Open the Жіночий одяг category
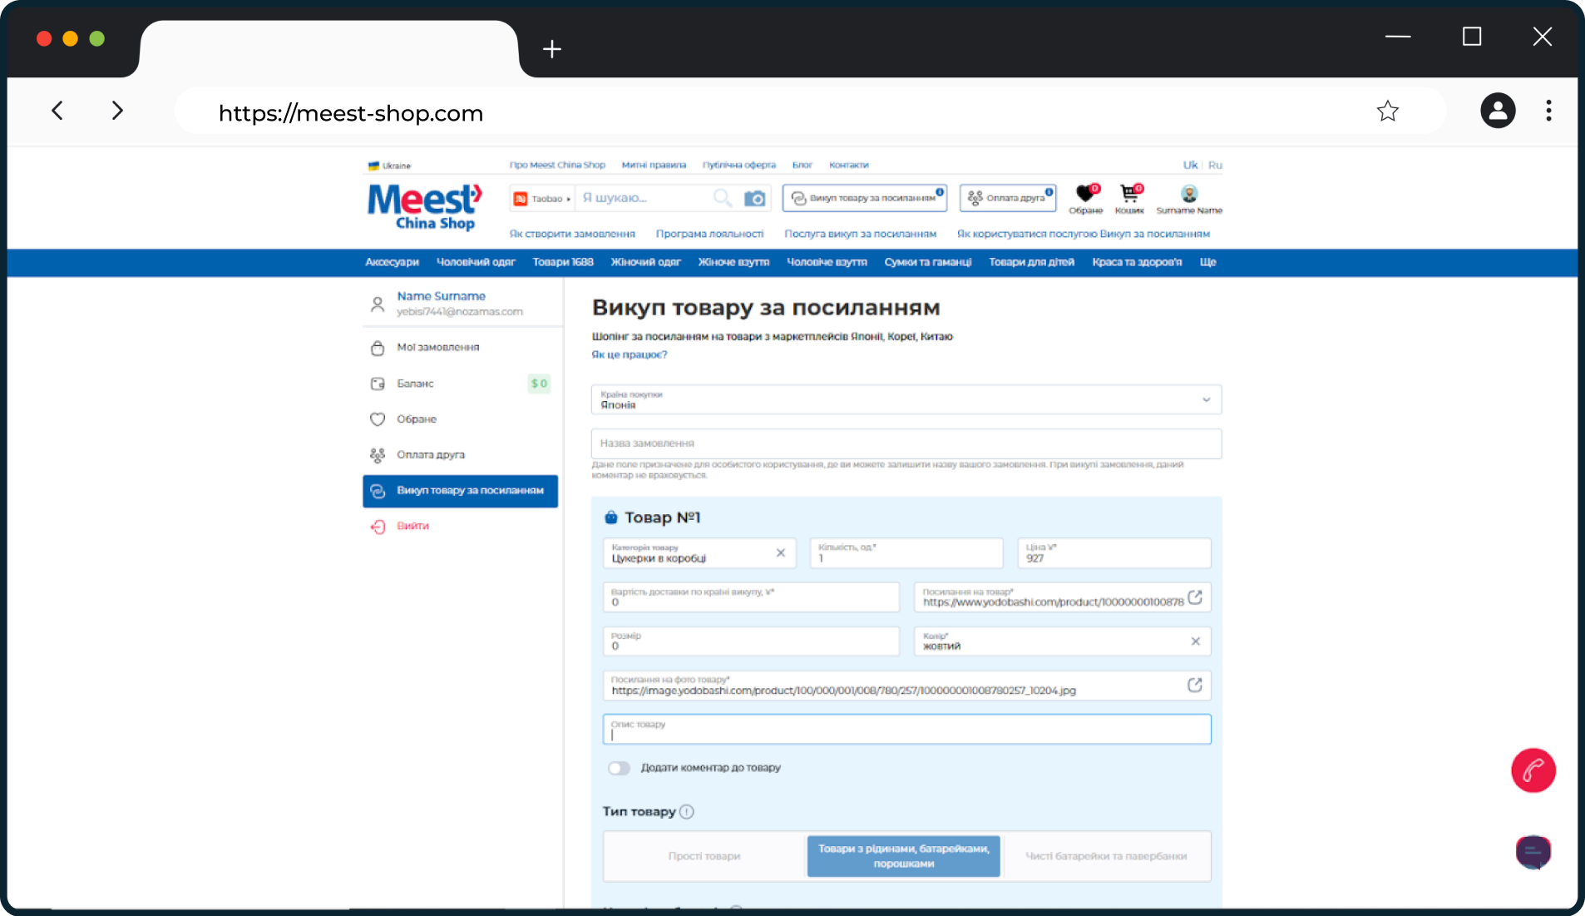The height and width of the screenshot is (916, 1585). (645, 262)
